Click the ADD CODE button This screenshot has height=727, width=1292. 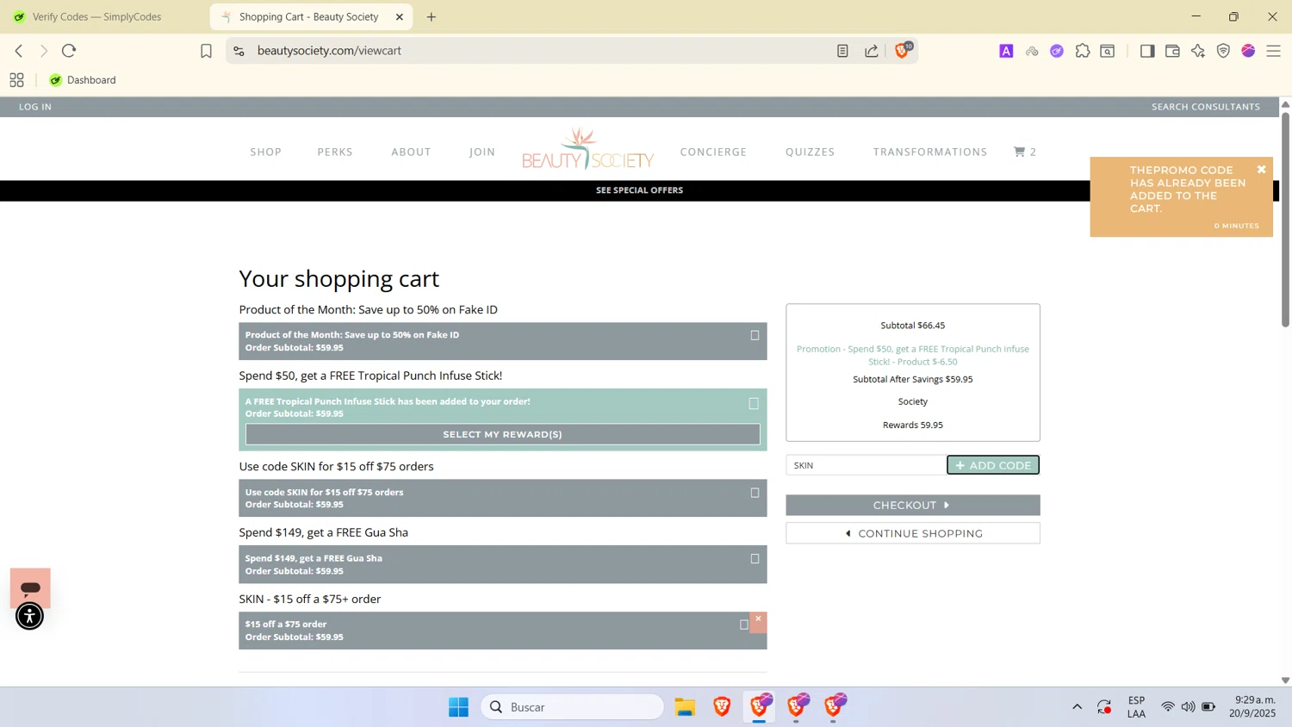(x=993, y=465)
